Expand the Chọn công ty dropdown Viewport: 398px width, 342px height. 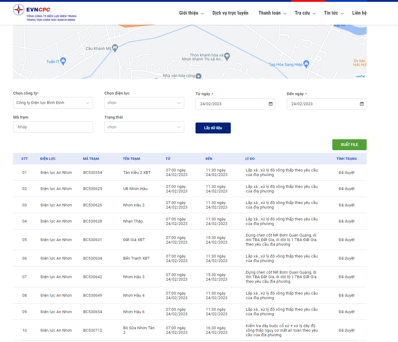click(x=53, y=103)
